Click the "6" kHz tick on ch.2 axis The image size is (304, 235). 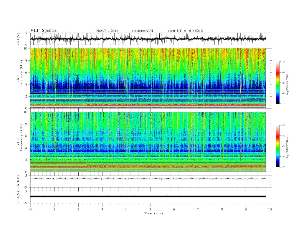point(27,136)
